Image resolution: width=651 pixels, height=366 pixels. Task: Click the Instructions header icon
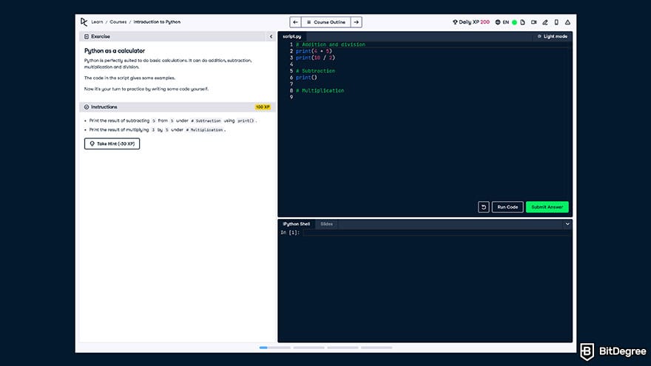[x=87, y=107]
